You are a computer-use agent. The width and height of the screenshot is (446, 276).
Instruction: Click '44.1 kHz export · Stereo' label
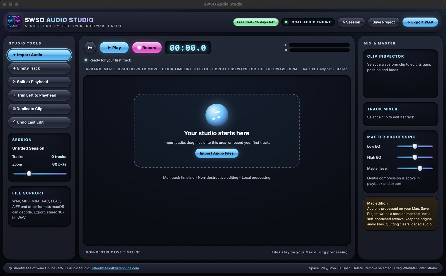click(x=325, y=69)
